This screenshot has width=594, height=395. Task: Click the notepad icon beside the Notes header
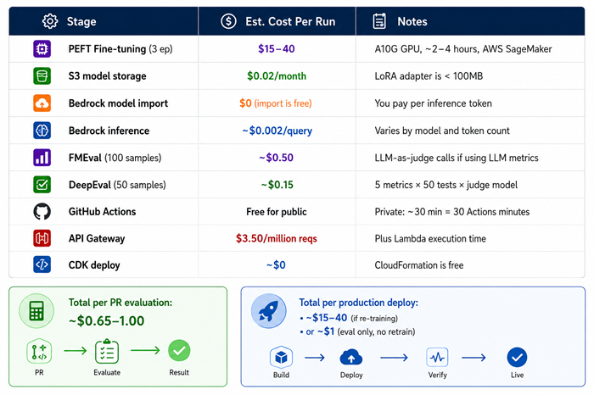pos(379,21)
